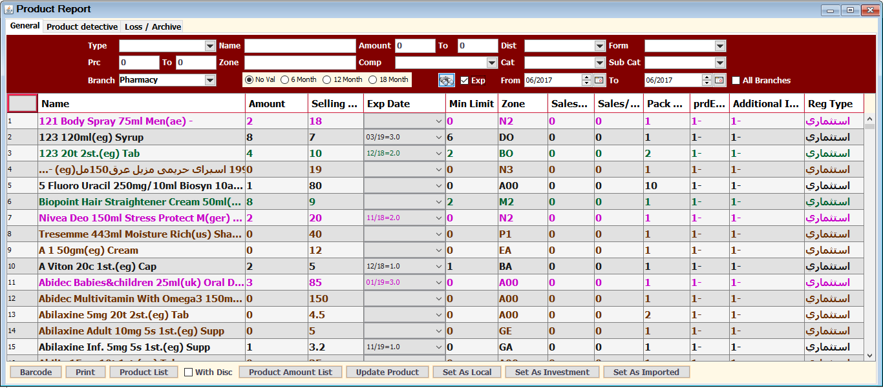Click the Prc To input field

click(x=196, y=63)
